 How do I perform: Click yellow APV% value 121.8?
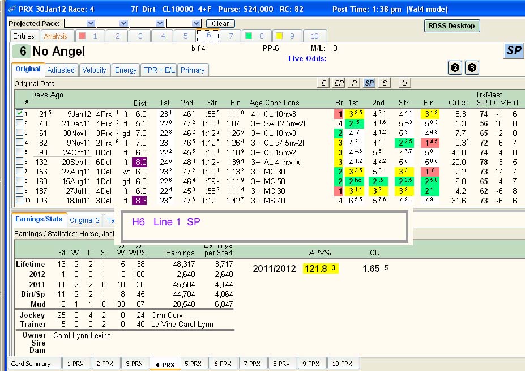coord(321,268)
